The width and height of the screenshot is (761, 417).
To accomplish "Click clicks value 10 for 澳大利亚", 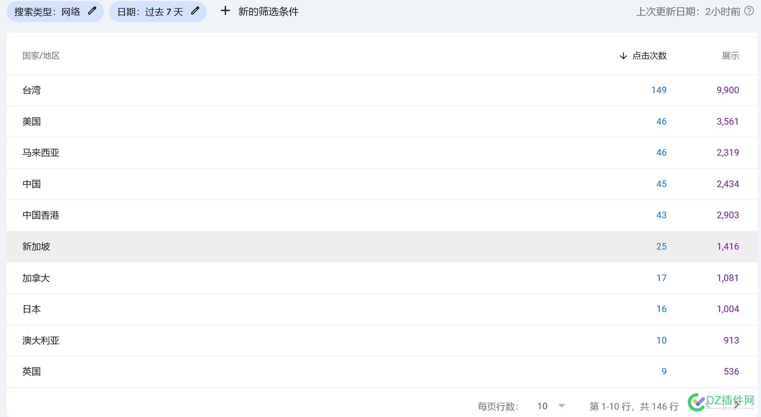I will (661, 341).
